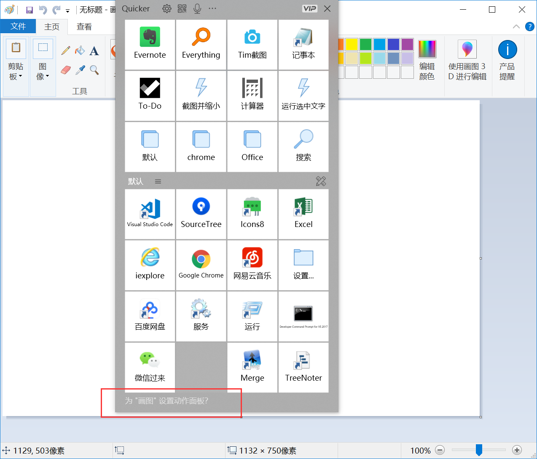Launch SourceTree

pos(201,214)
